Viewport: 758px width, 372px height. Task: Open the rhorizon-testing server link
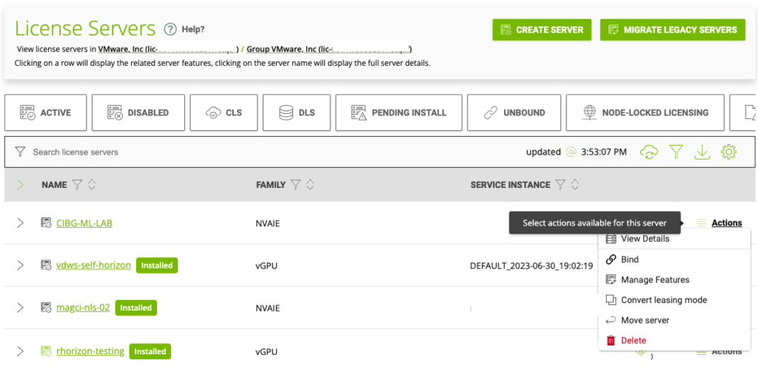tap(90, 351)
